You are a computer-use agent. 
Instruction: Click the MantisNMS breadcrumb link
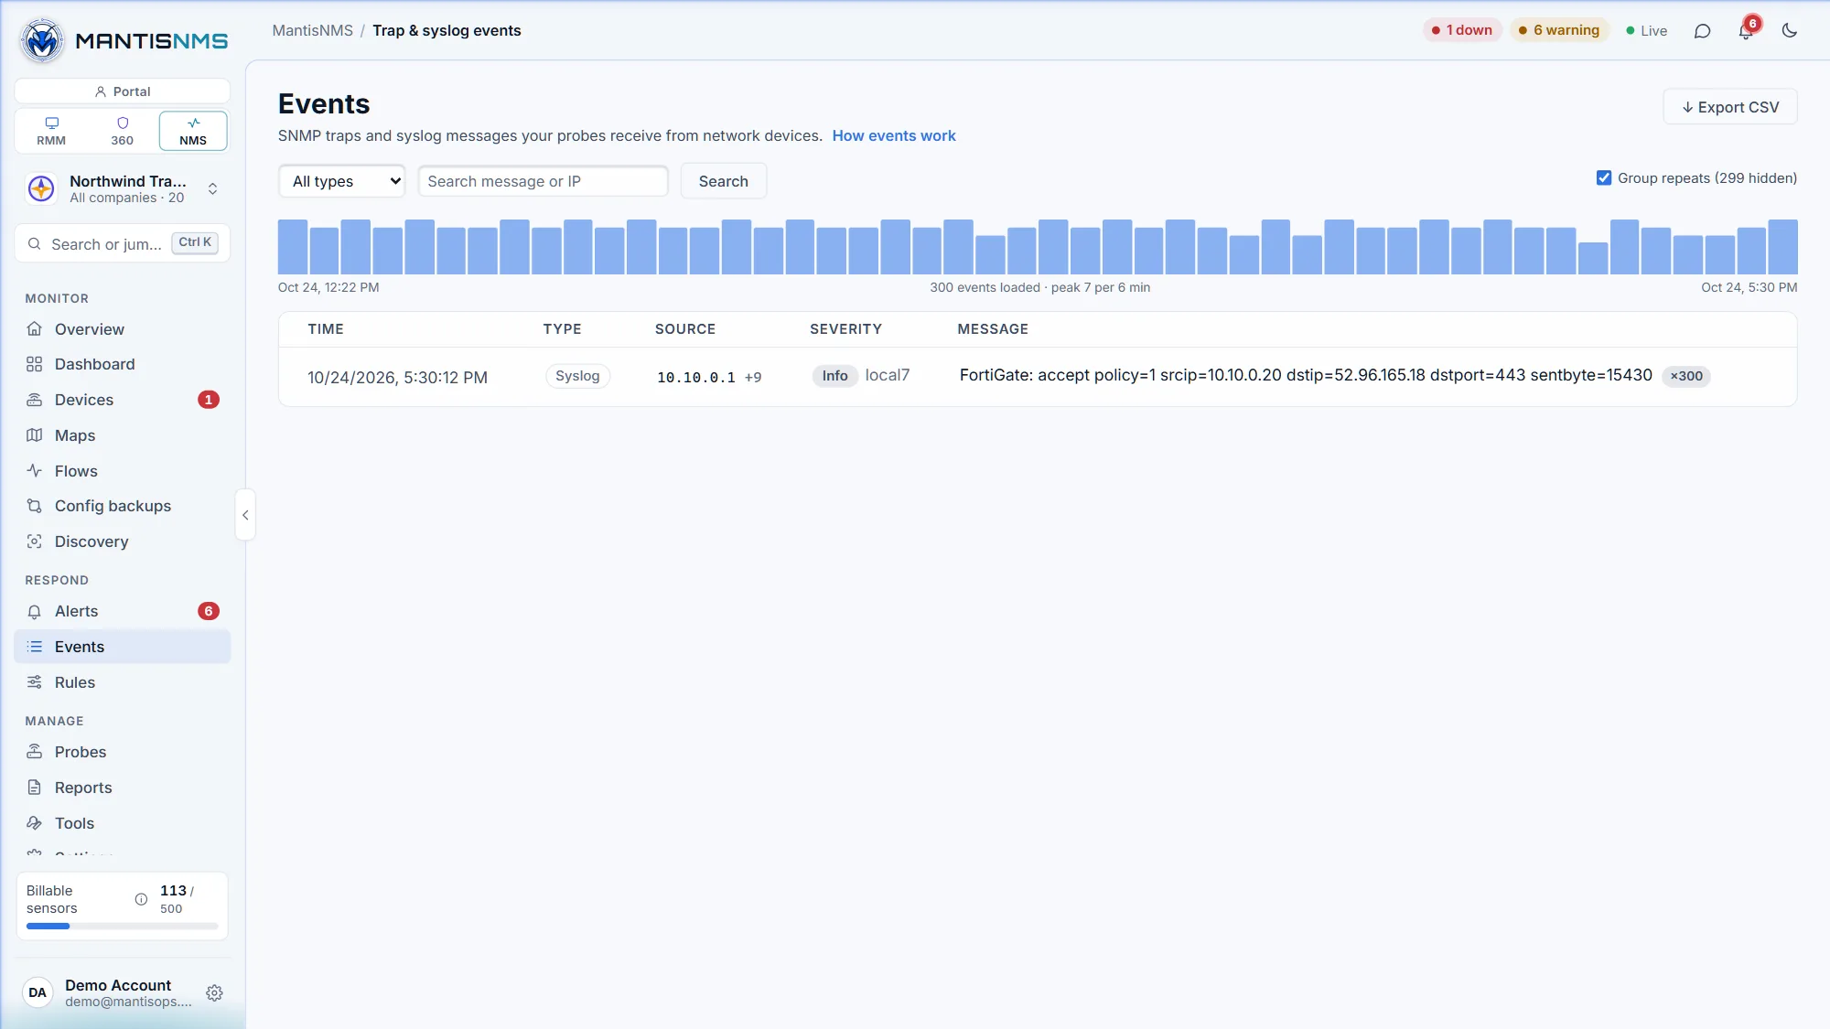[x=312, y=30]
